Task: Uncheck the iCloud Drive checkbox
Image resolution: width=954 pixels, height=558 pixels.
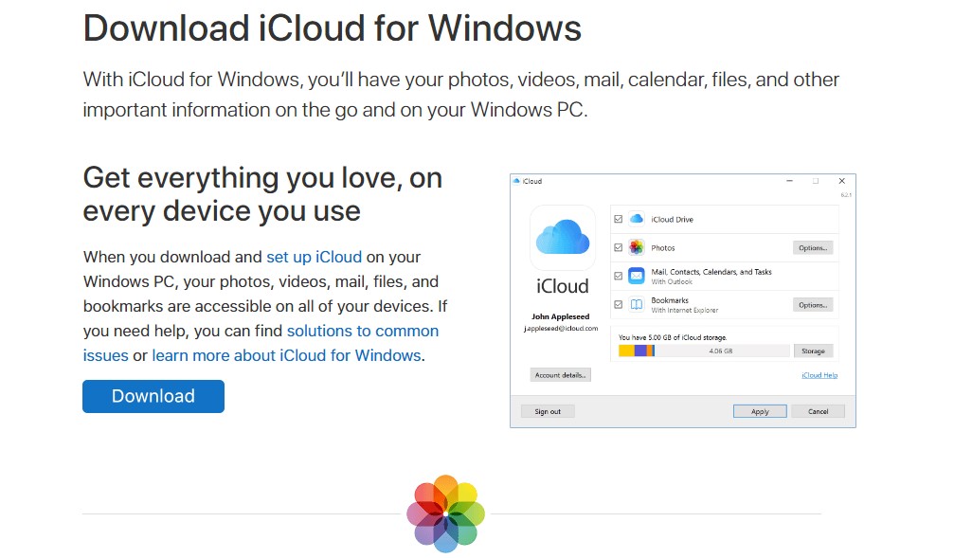Action: point(618,219)
